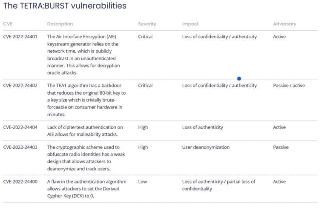327x213 pixels.
Task: Select High severity in the CVE-2022-24403 row
Action: (143, 147)
